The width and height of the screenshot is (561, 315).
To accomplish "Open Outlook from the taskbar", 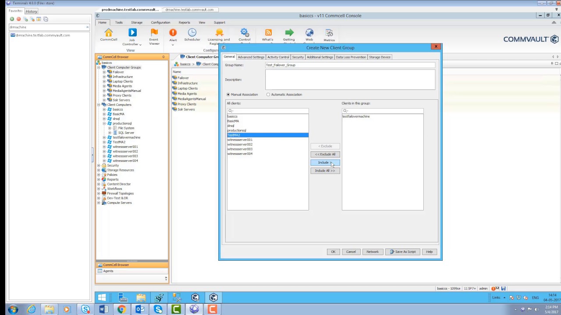I will click(140, 310).
